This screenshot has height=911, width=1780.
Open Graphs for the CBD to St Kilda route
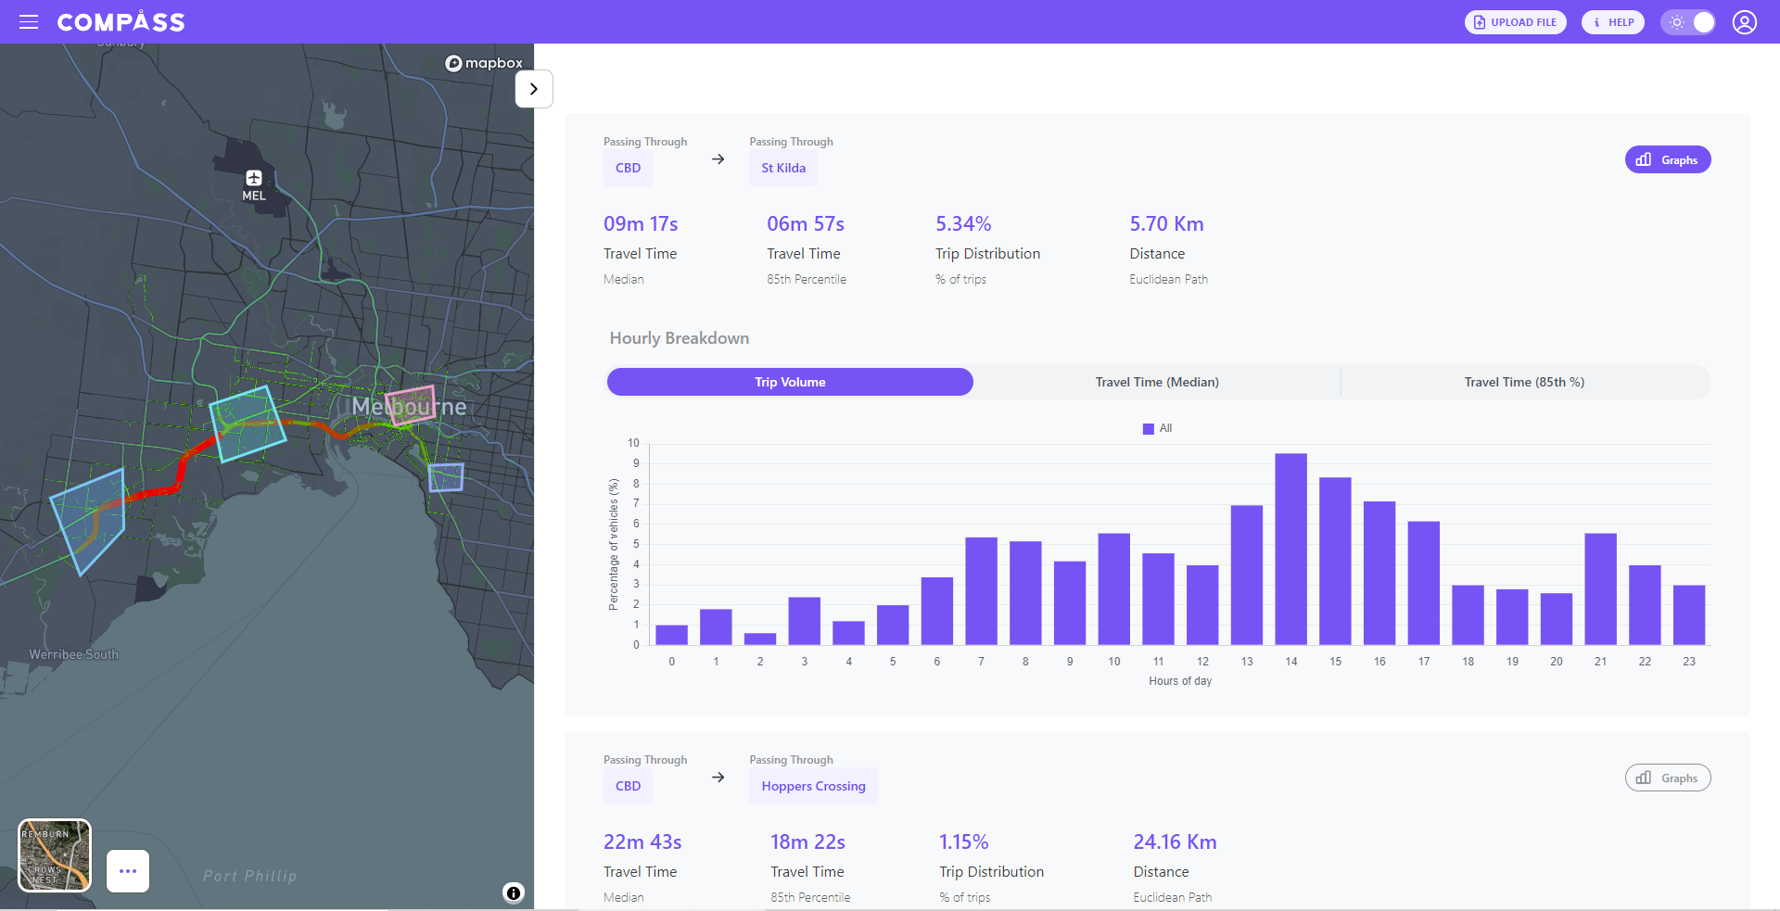tap(1668, 159)
